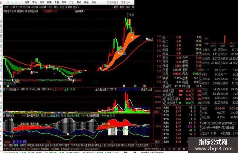Open the 猎取主升浪 indicator dropdown icon

(x=26, y=11)
